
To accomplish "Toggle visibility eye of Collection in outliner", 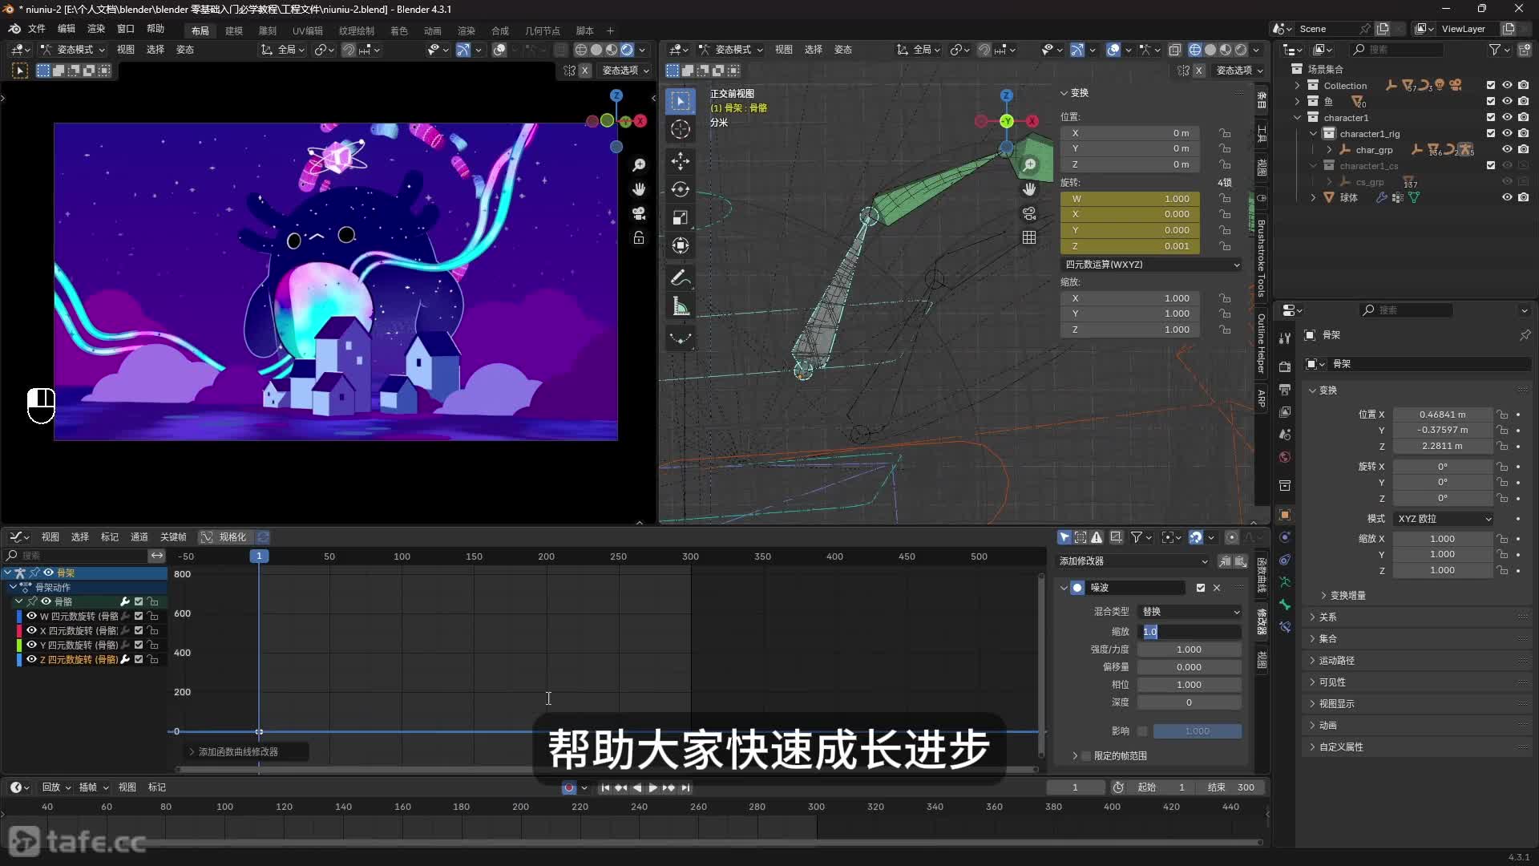I will click(1507, 85).
